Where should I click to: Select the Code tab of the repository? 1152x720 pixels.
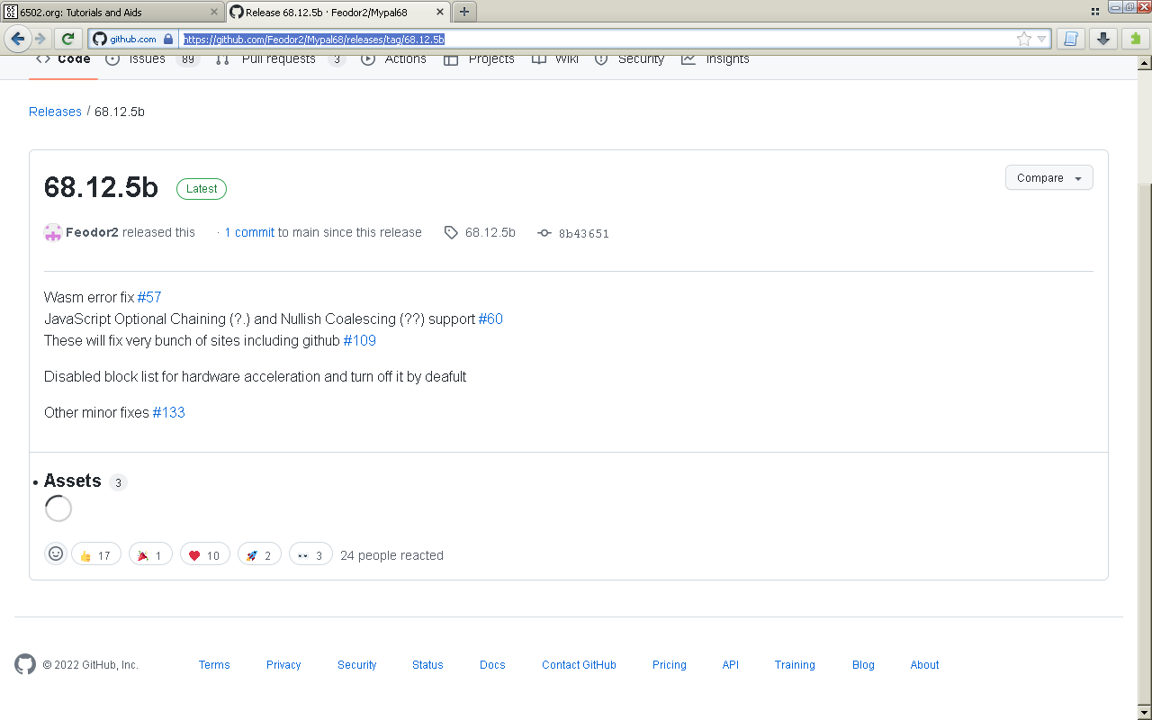point(72,58)
